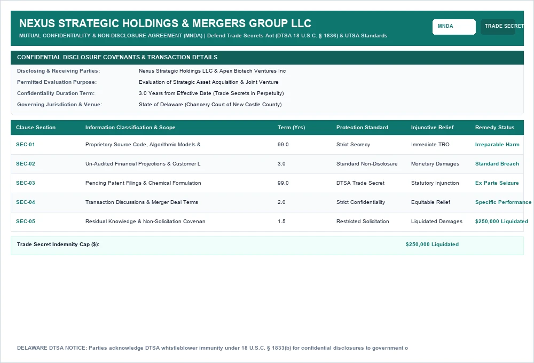
Task: Click the 'Ex Parte Seizure' remedy status
Action: coord(497,183)
